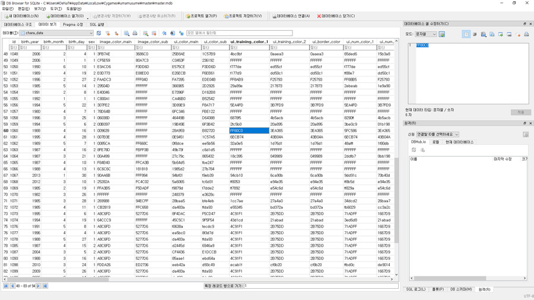Switch to the Pragma 수정 tab

click(73, 24)
